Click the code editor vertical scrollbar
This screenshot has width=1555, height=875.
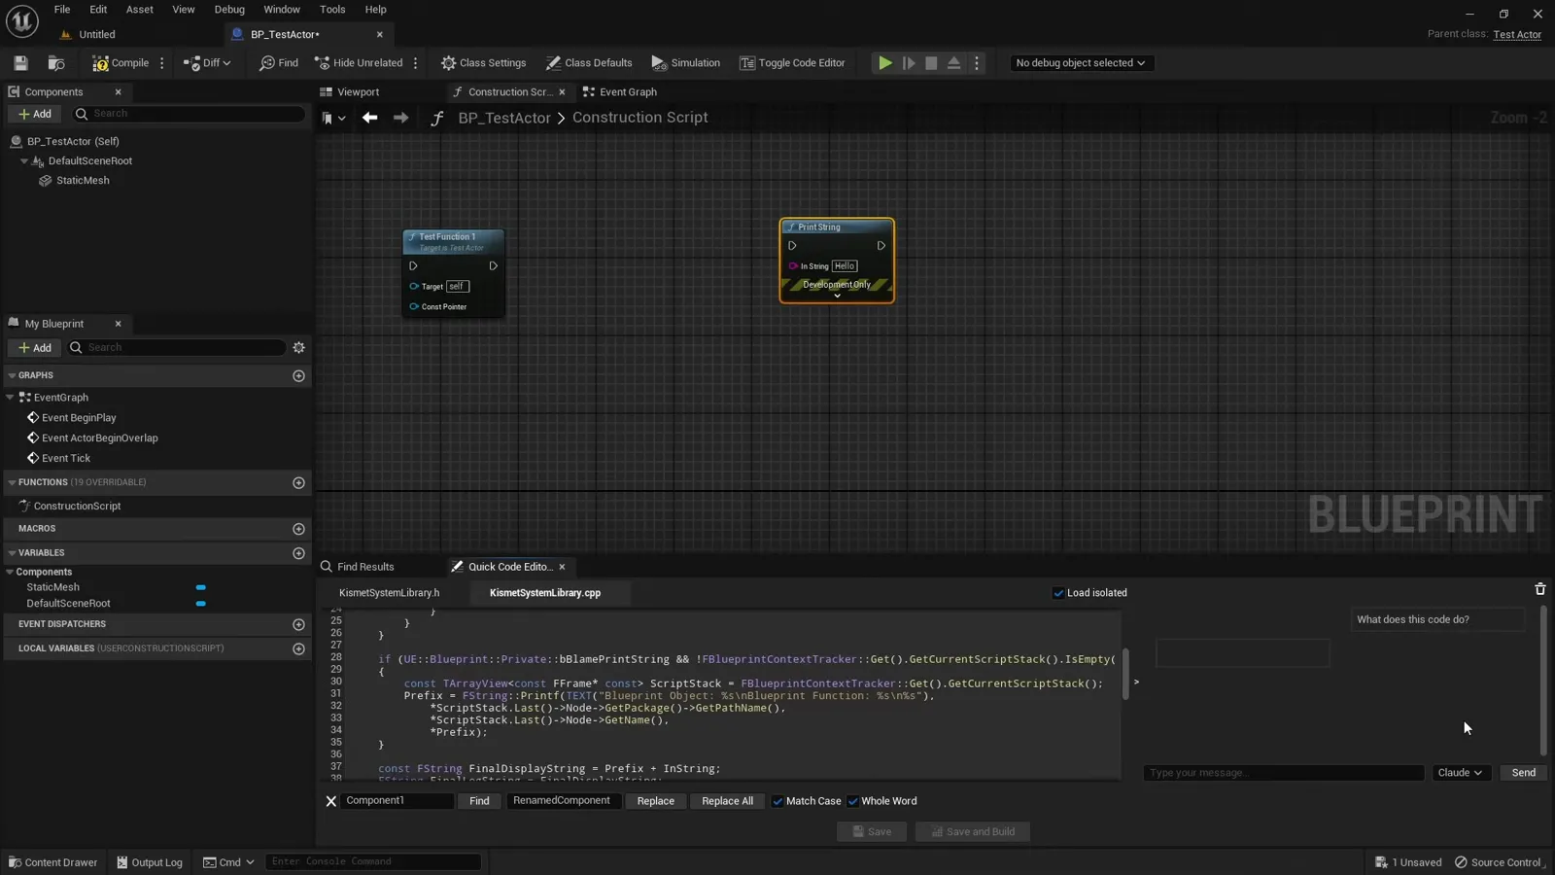pyautogui.click(x=1125, y=674)
